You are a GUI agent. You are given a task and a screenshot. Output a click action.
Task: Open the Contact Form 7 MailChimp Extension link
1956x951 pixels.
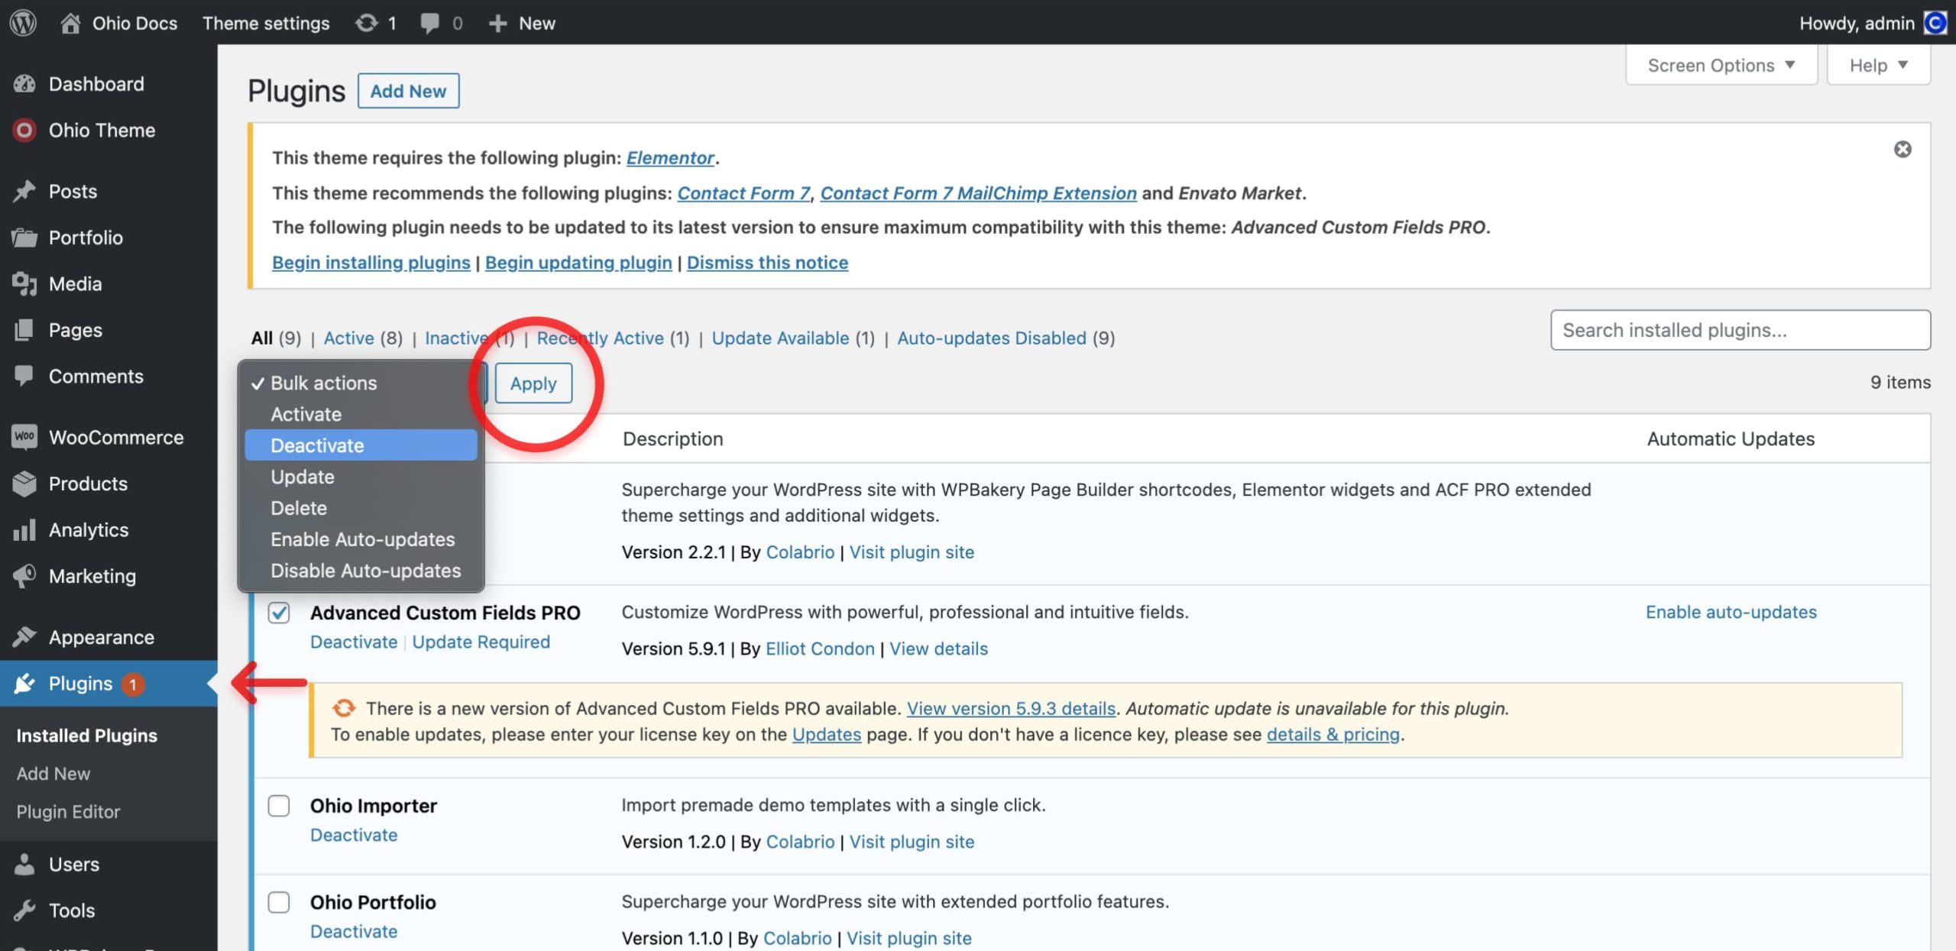[x=978, y=192]
